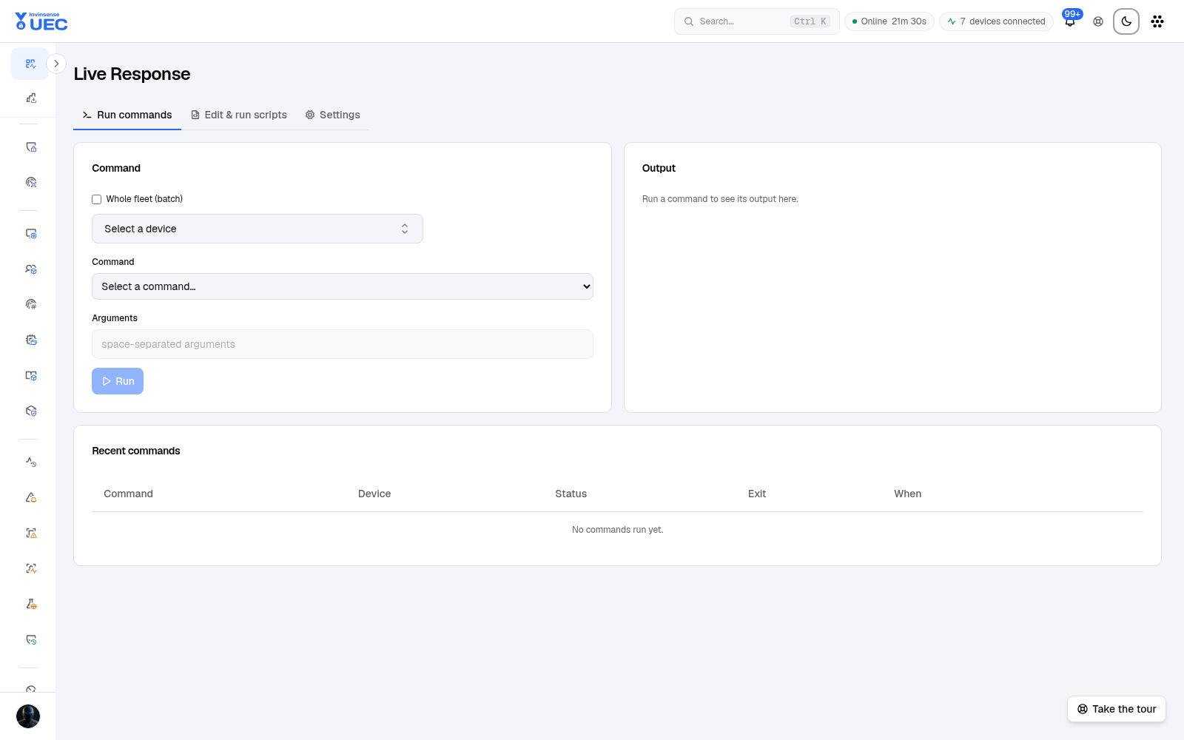The image size is (1184, 740).
Task: Switch to the Run commands tab
Action: coord(127,115)
